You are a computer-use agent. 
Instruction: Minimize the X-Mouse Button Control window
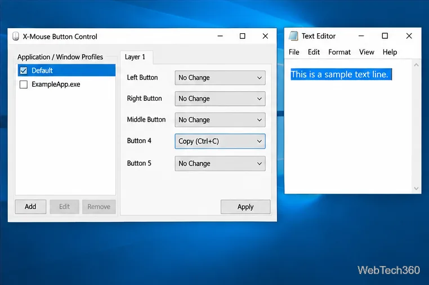point(220,36)
